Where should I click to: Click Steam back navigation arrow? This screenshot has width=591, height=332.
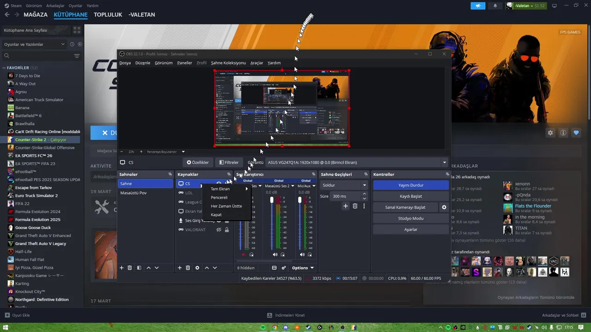coord(7,15)
